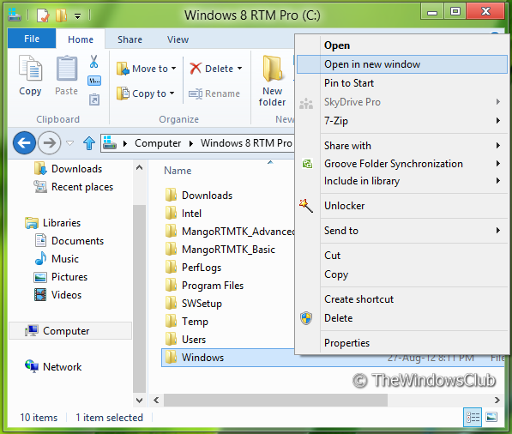The height and width of the screenshot is (434, 512).
Task: Expand the Delete dropdown arrow
Action: pos(239,69)
